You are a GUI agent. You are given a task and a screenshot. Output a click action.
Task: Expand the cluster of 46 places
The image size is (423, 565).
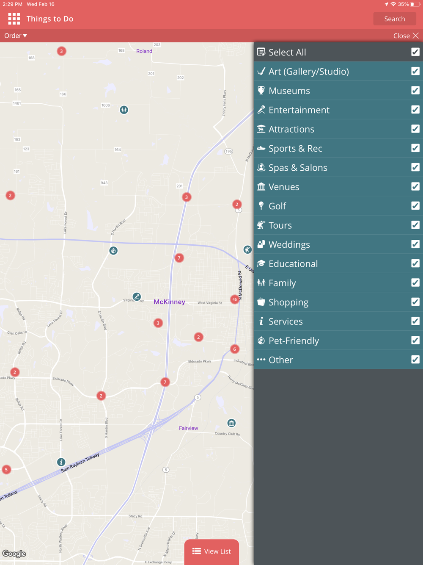[234, 299]
